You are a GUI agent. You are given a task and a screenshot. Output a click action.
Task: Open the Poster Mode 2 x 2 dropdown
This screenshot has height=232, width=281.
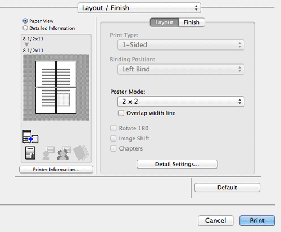pyautogui.click(x=181, y=102)
